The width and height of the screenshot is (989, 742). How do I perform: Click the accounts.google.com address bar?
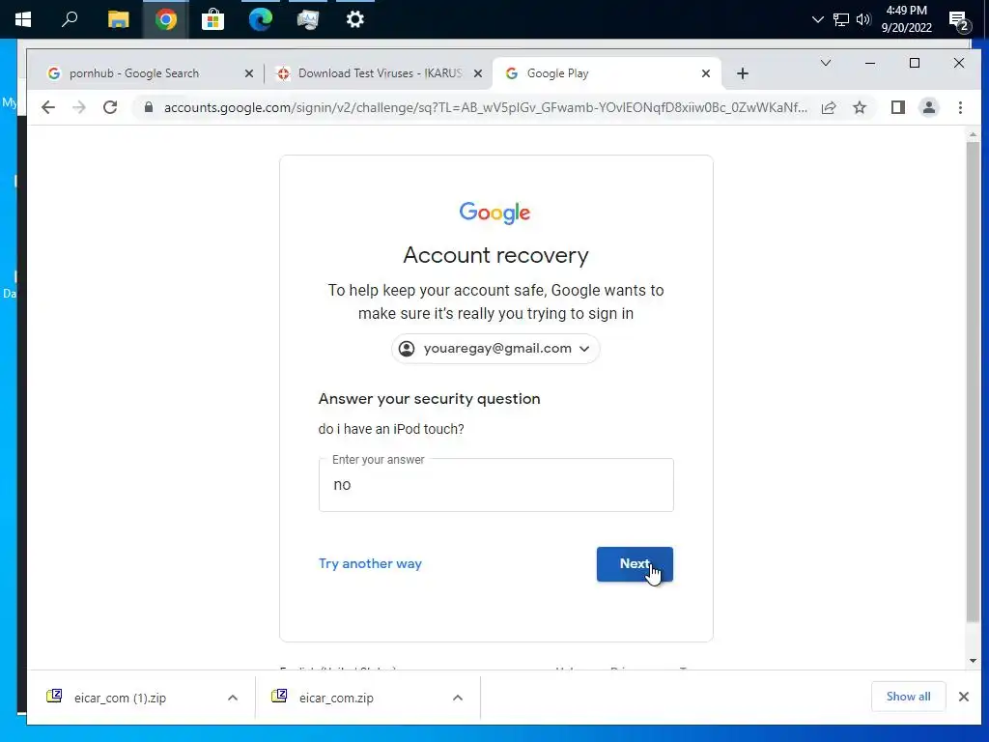pos(485,107)
